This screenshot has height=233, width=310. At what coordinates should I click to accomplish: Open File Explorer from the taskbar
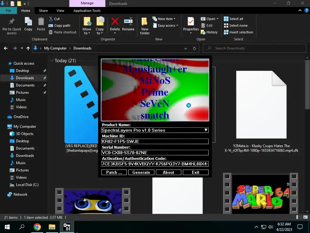tap(52, 227)
